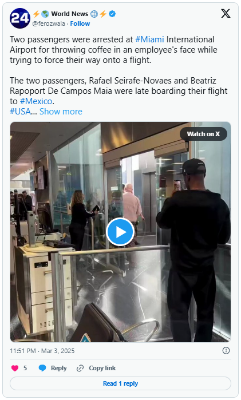Click the reply speech bubble icon
This screenshot has height=400, width=241.
(42, 368)
